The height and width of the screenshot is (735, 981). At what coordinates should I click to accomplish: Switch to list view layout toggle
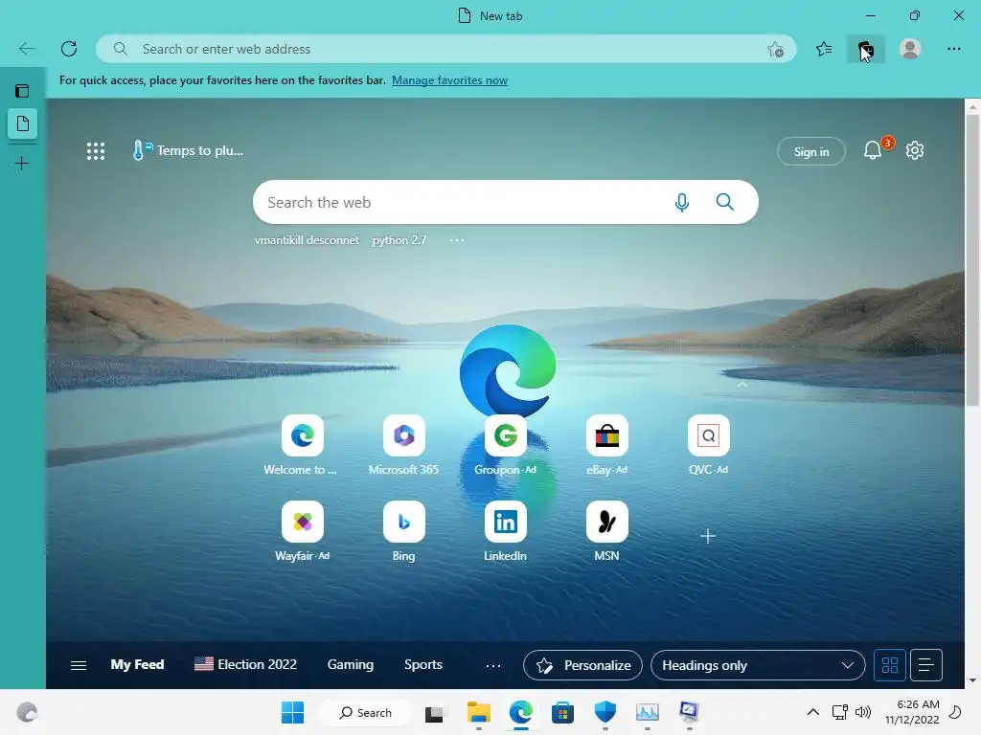(x=926, y=665)
